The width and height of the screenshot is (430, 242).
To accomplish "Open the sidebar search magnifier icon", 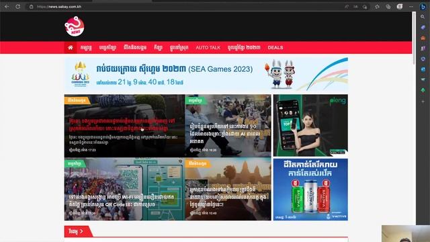I will [x=423, y=17].
